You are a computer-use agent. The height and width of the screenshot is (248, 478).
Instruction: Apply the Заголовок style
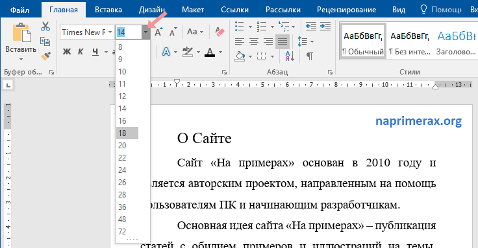456,41
